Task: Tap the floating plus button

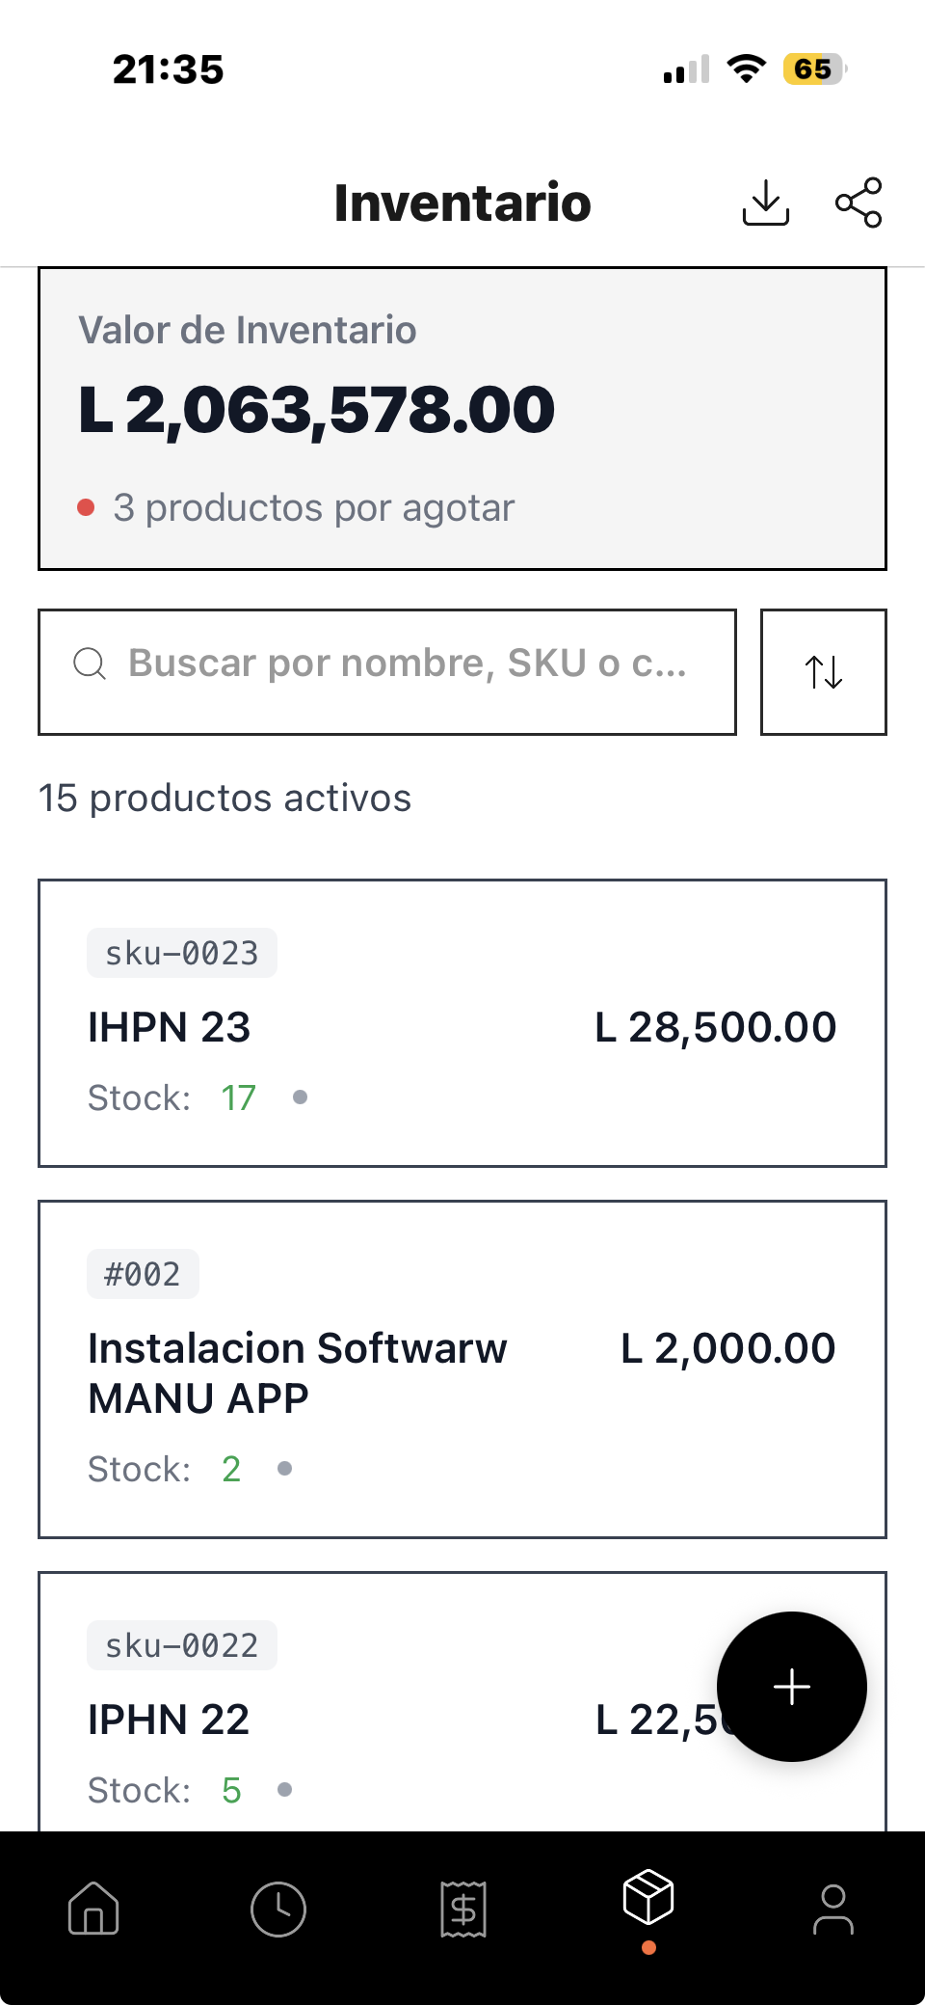Action: (791, 1686)
